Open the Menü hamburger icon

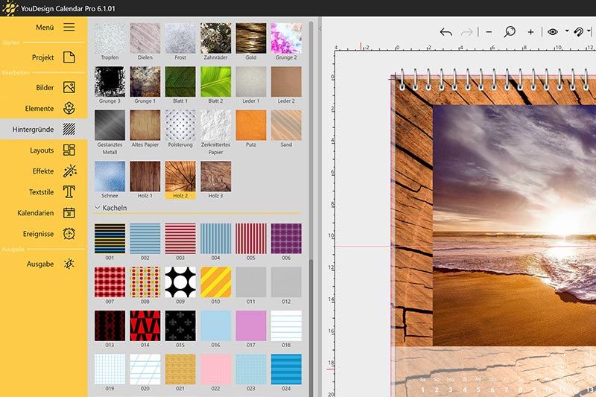pos(69,28)
